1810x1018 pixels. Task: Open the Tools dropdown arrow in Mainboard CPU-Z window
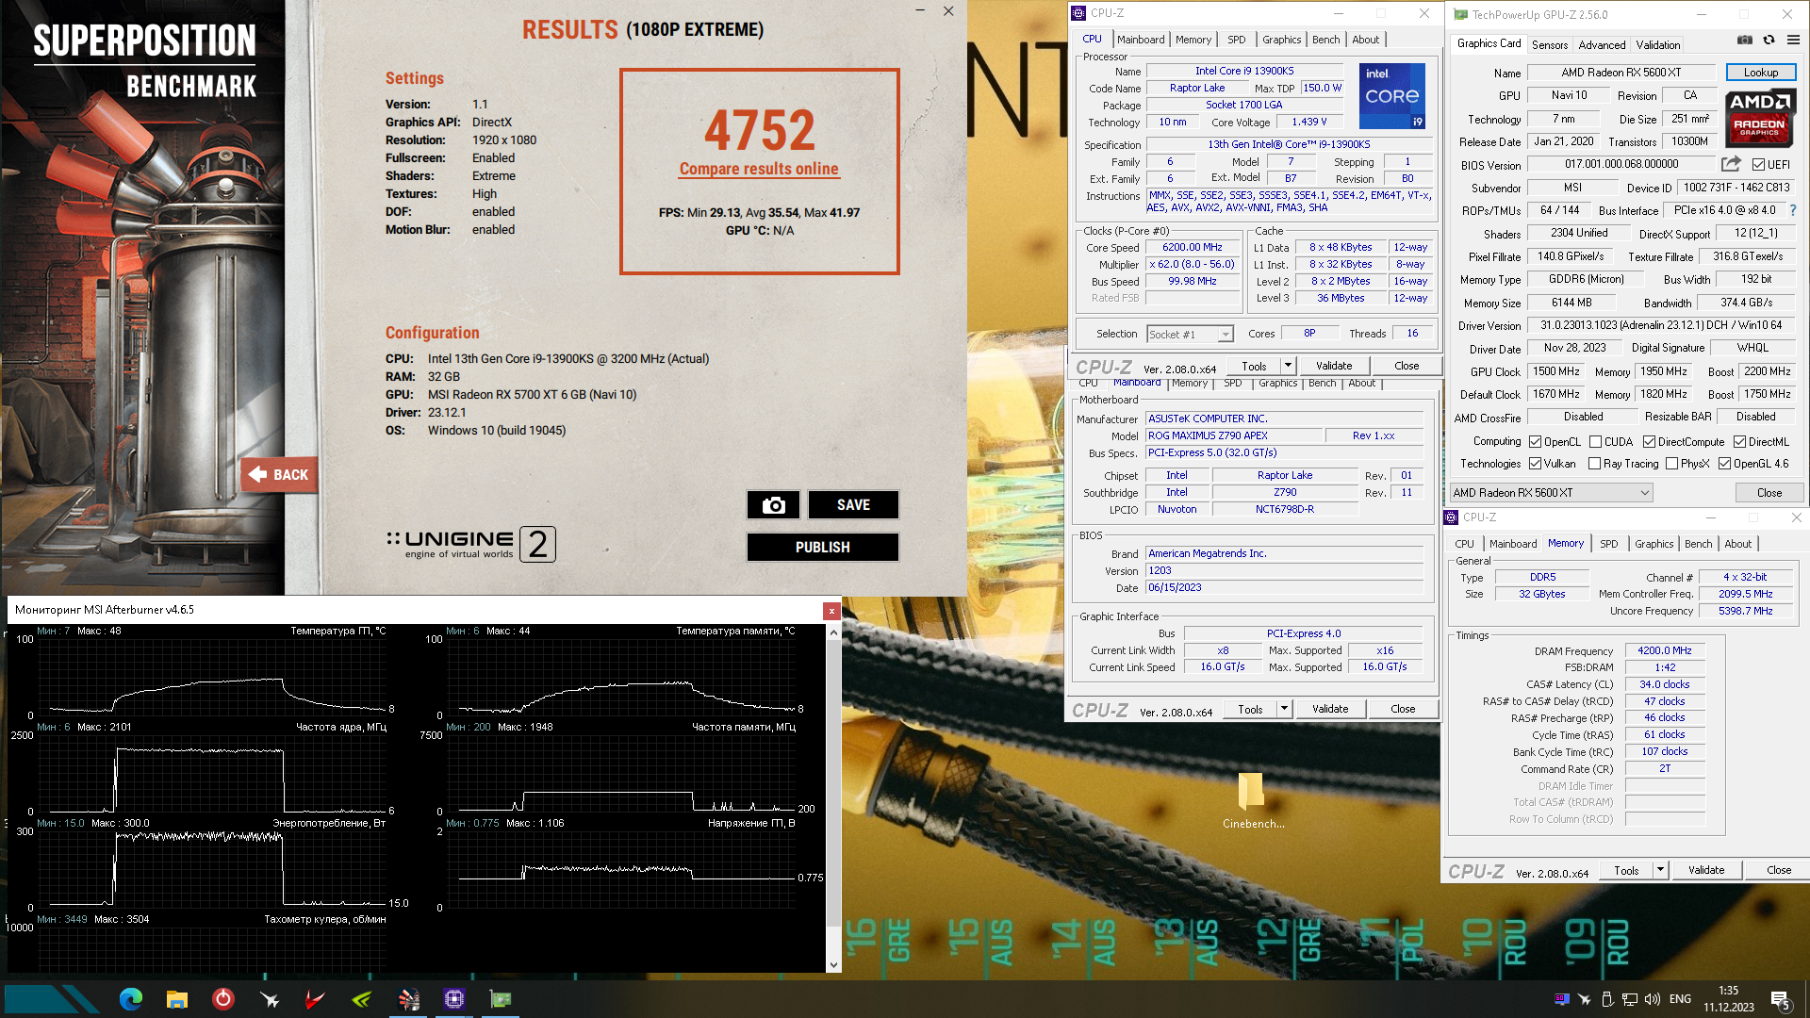click(x=1284, y=709)
